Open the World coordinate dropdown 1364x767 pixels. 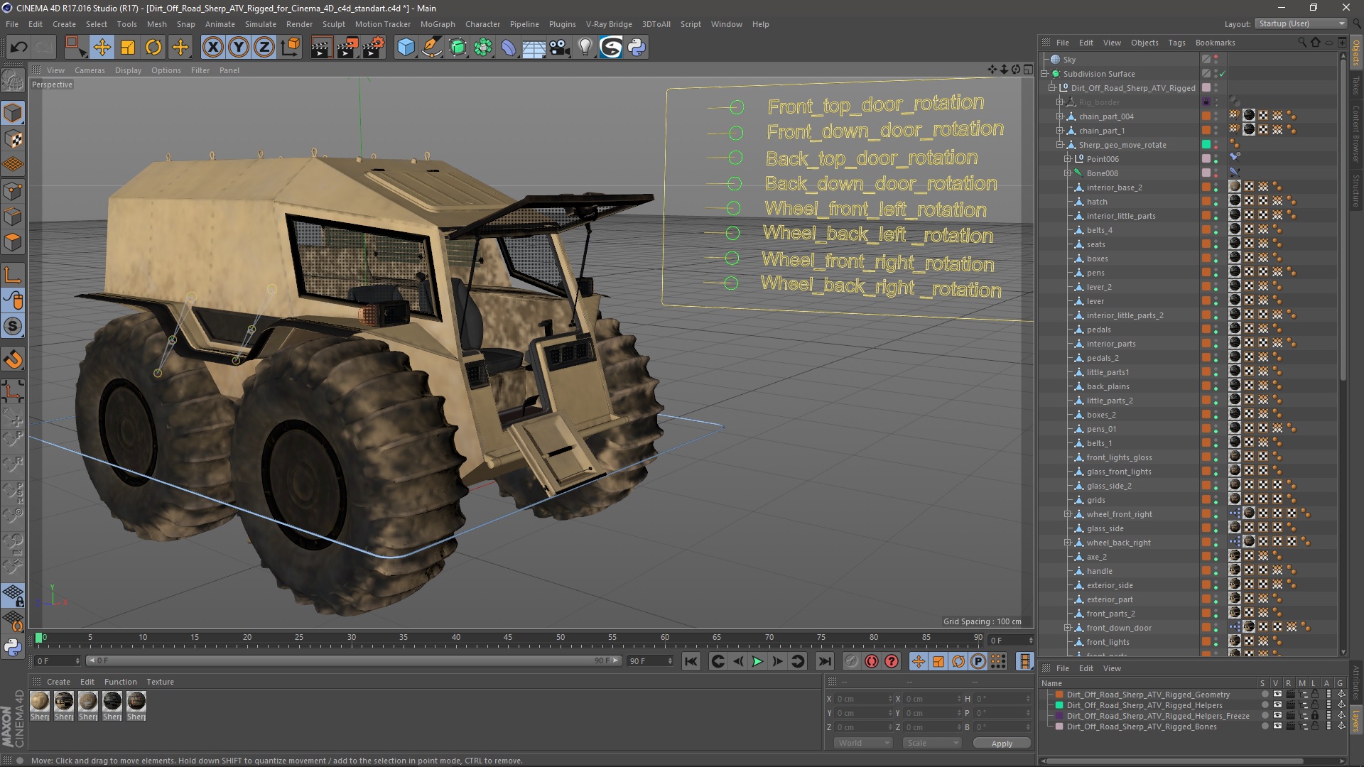tap(862, 743)
